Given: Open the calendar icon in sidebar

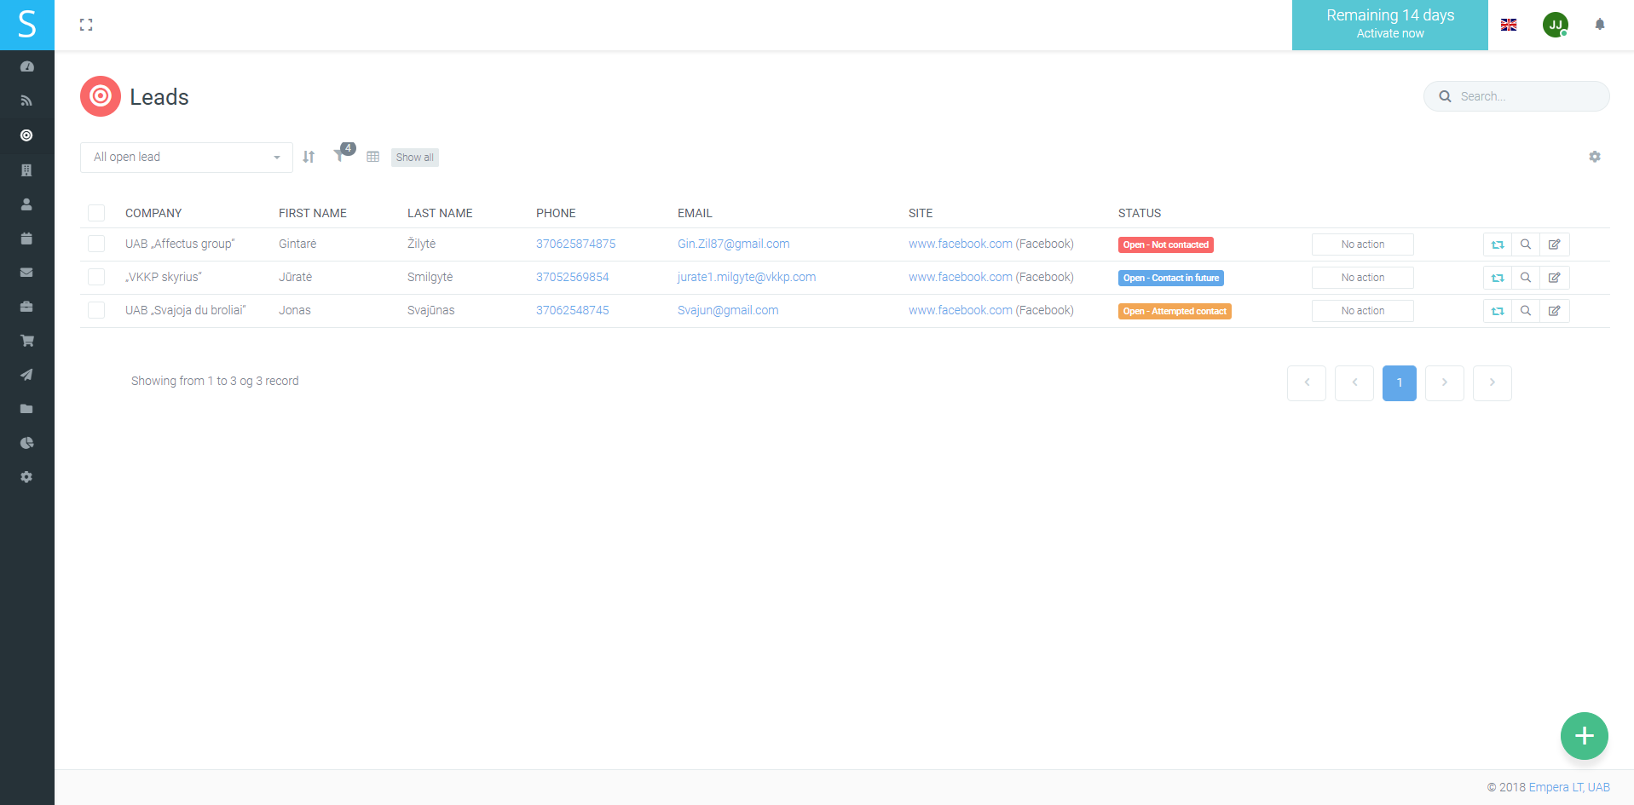Looking at the screenshot, I should (26, 239).
